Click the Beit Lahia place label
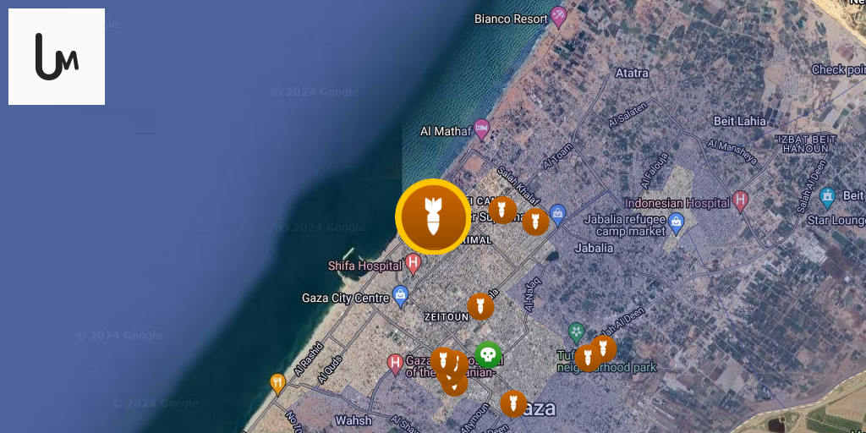This screenshot has height=433, width=866. tap(739, 121)
